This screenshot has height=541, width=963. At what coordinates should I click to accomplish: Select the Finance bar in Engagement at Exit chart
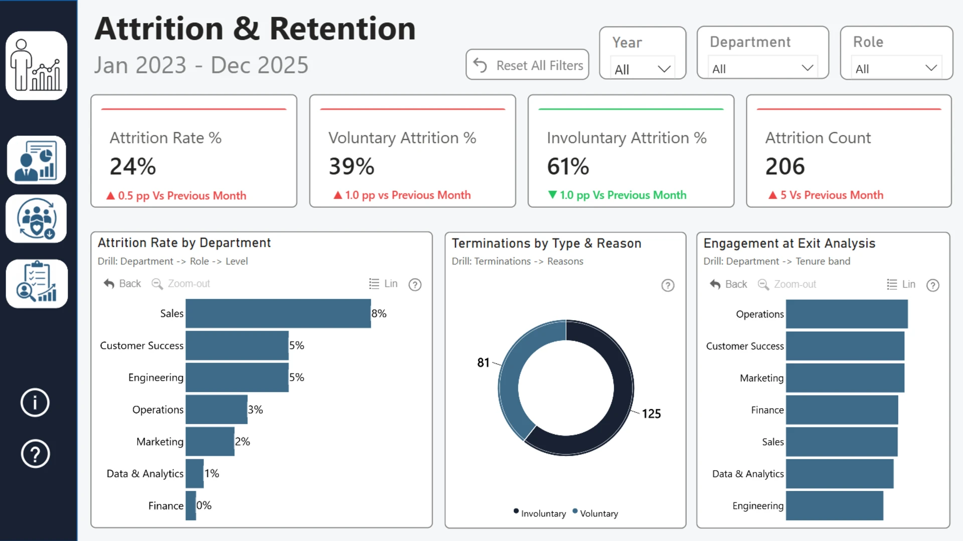(x=842, y=410)
